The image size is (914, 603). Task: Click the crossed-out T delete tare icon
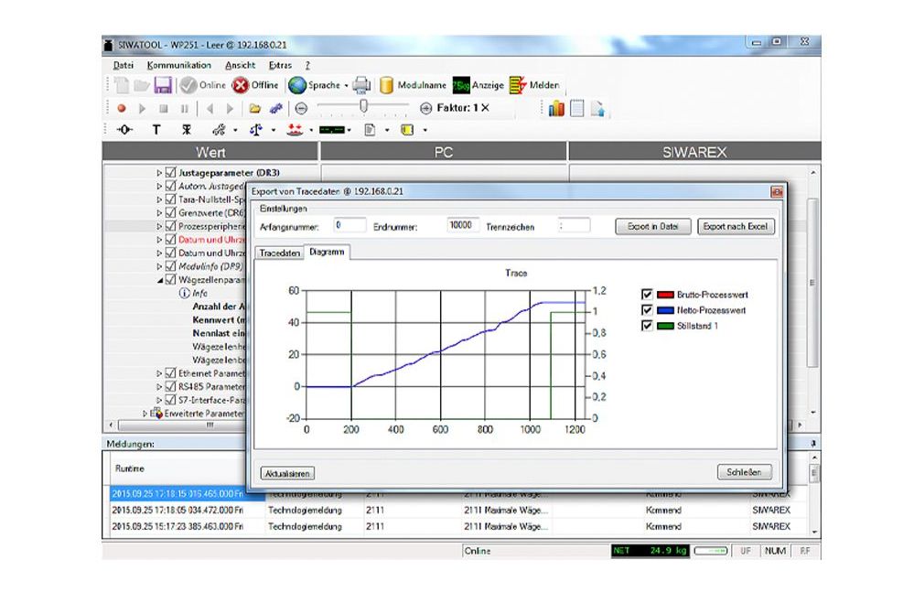187,129
